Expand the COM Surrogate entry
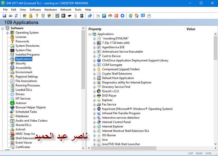This screenshot has height=156, width=218. pyautogui.click(x=94, y=65)
